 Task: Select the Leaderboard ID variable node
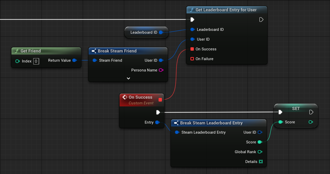[144, 32]
